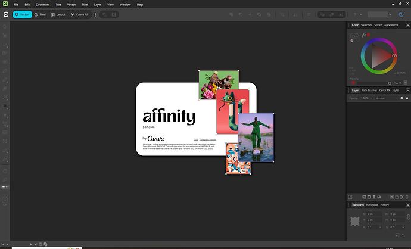Image resolution: width=411 pixels, height=249 pixels.
Task: Click the X position field in Transform
Action: pos(374,214)
